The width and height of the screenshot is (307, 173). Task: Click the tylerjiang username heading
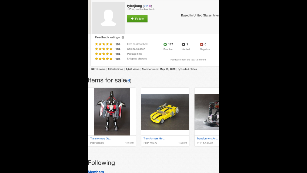click(135, 6)
